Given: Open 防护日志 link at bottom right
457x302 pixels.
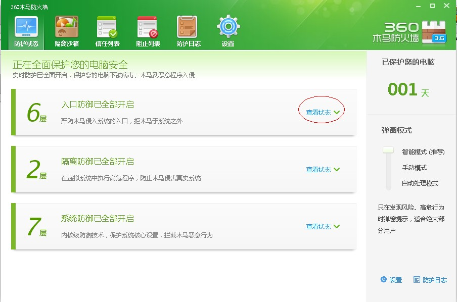Looking at the screenshot, I should pos(435,280).
